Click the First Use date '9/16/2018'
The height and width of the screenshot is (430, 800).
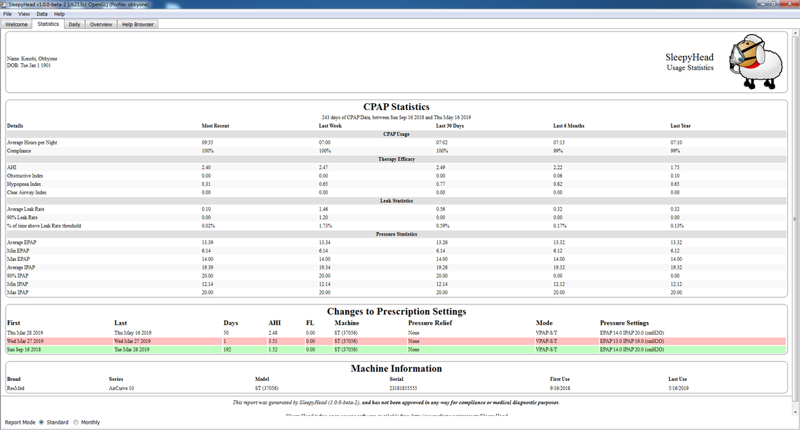click(560, 388)
